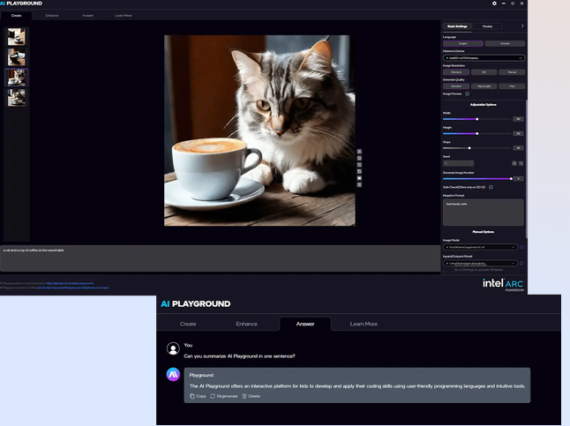Open the User Guide footer link

click(43, 288)
